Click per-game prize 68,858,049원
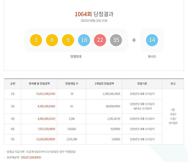 (113, 106)
